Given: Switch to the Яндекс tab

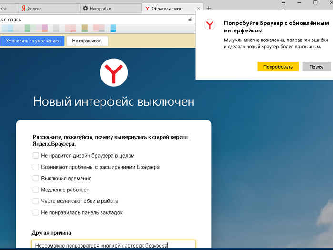Looking at the screenshot, I should coord(49,9).
